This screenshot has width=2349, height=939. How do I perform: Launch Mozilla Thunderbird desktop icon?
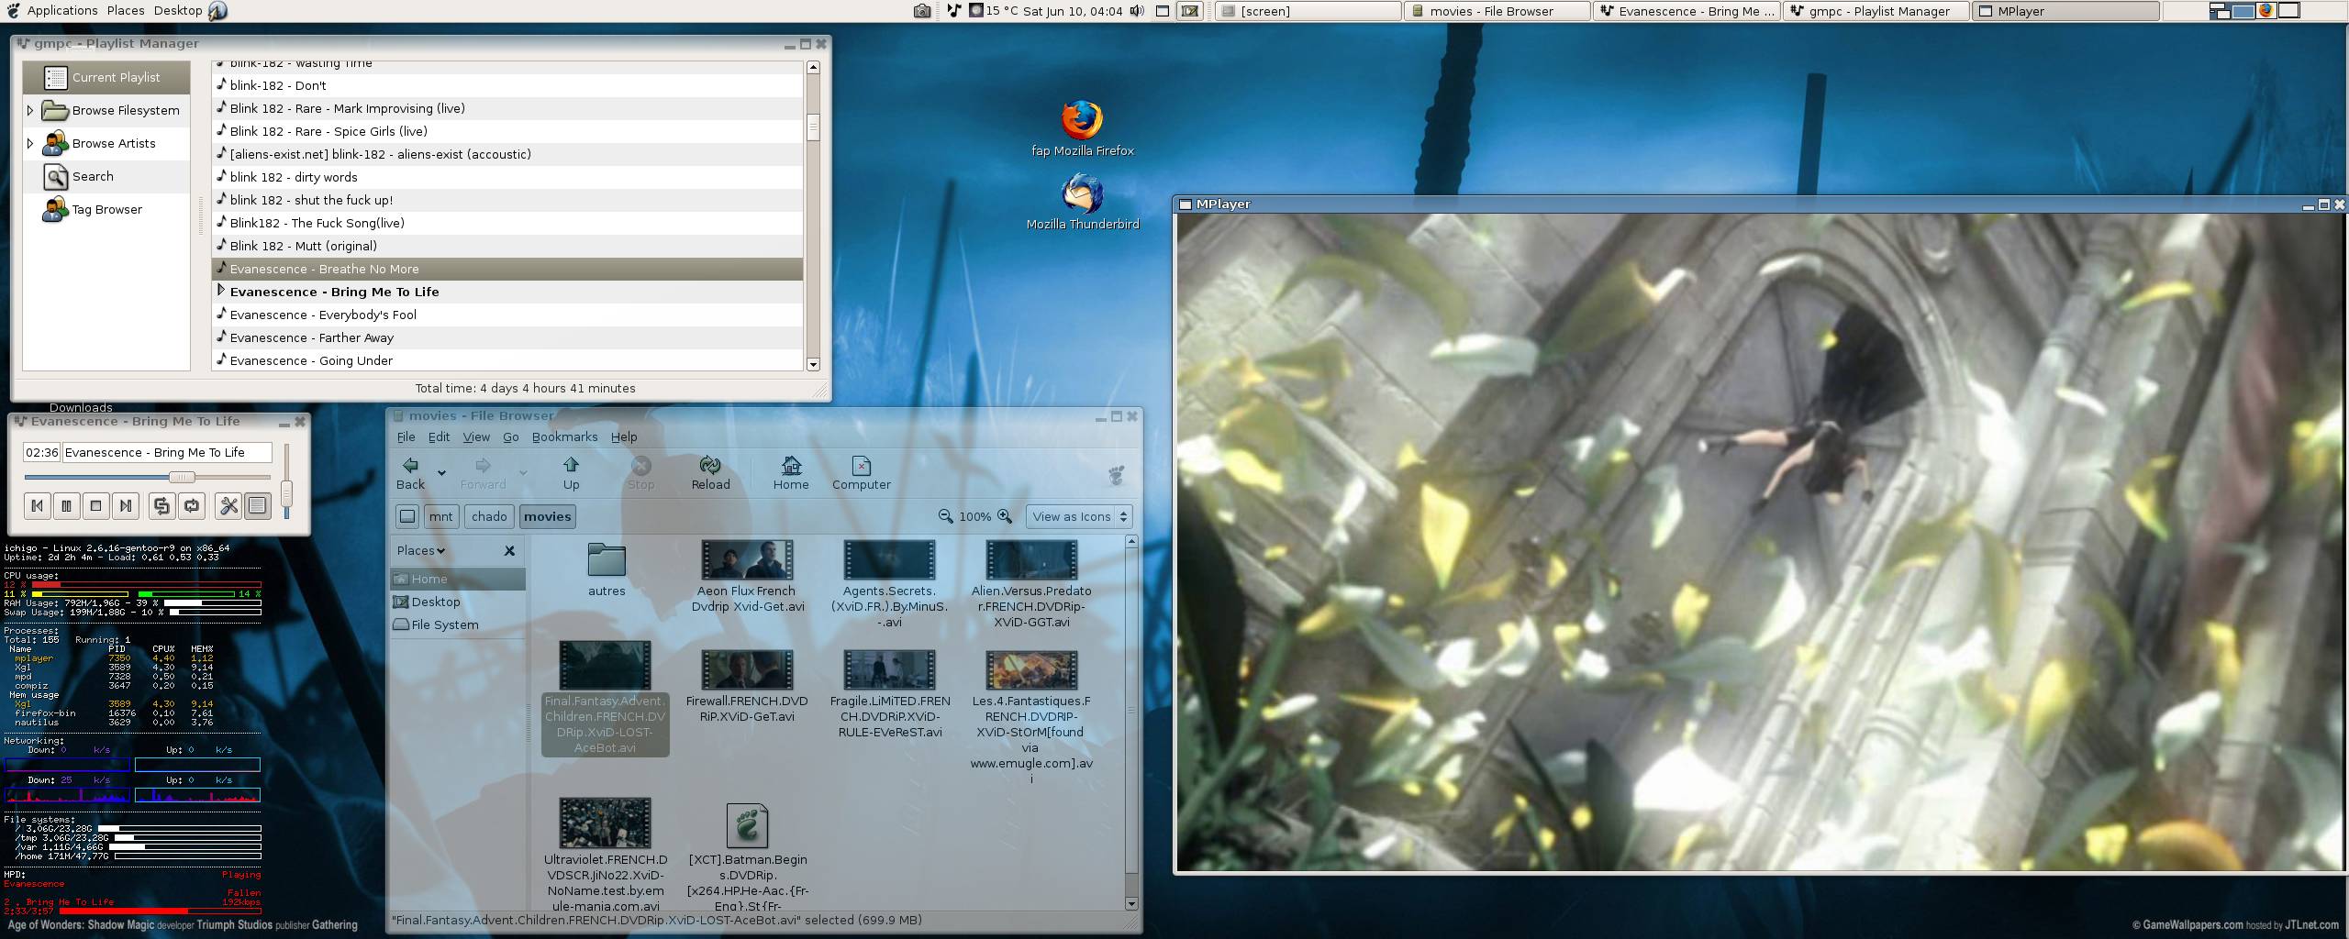[1083, 193]
